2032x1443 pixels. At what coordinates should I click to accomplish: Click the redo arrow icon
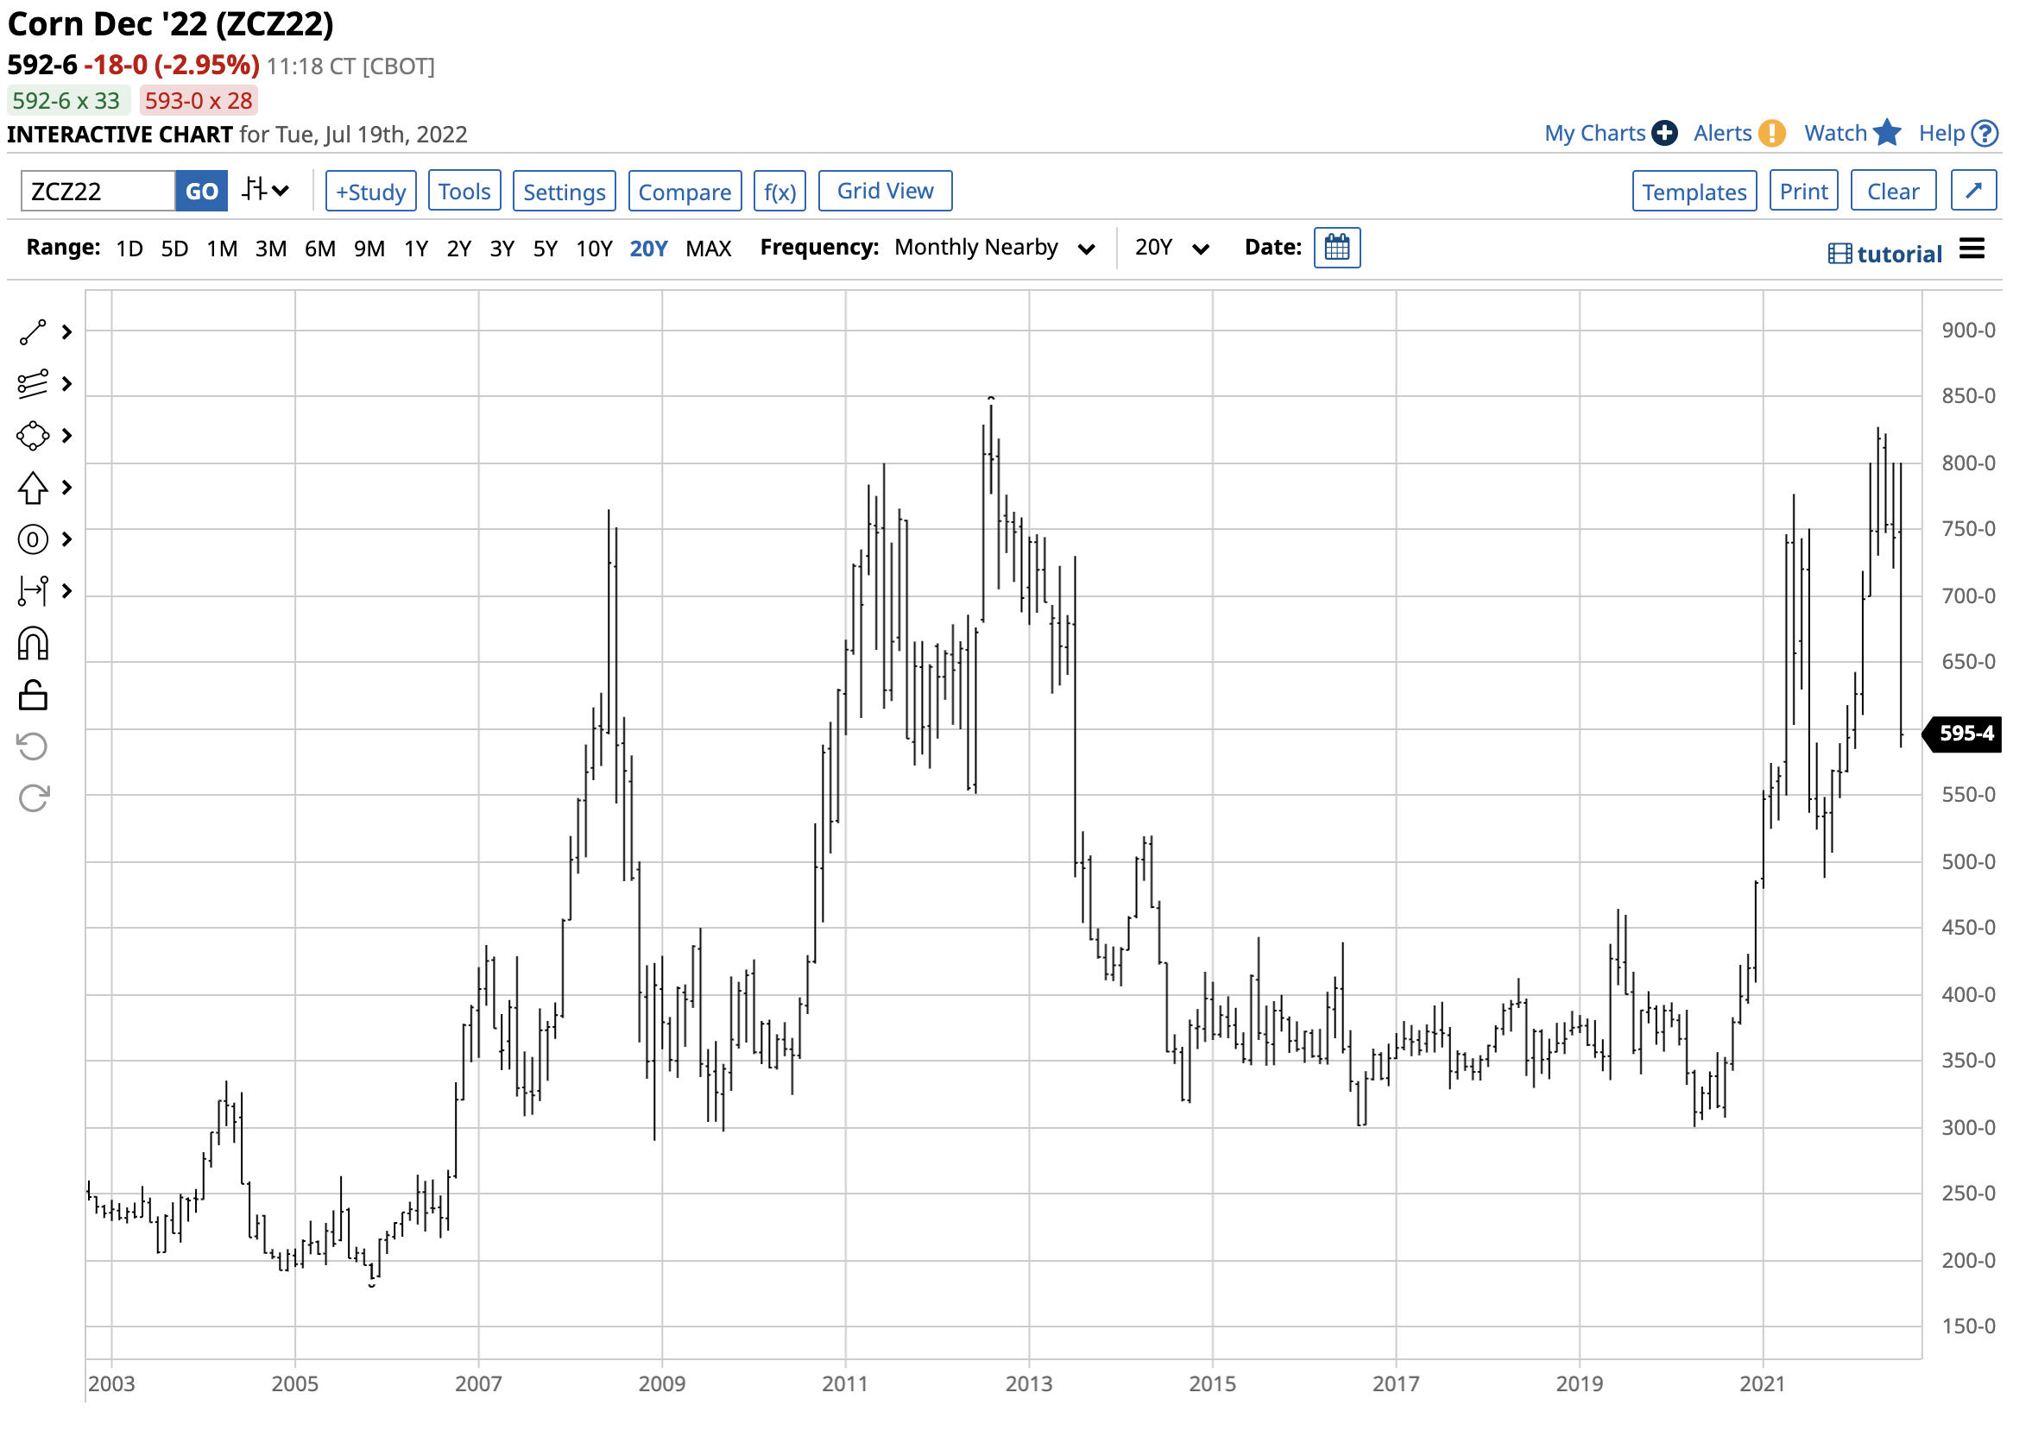(x=33, y=799)
